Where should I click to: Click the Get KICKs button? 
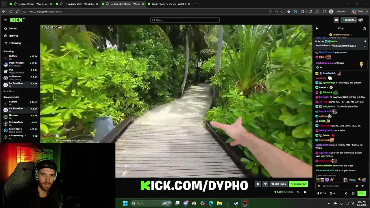(348, 20)
